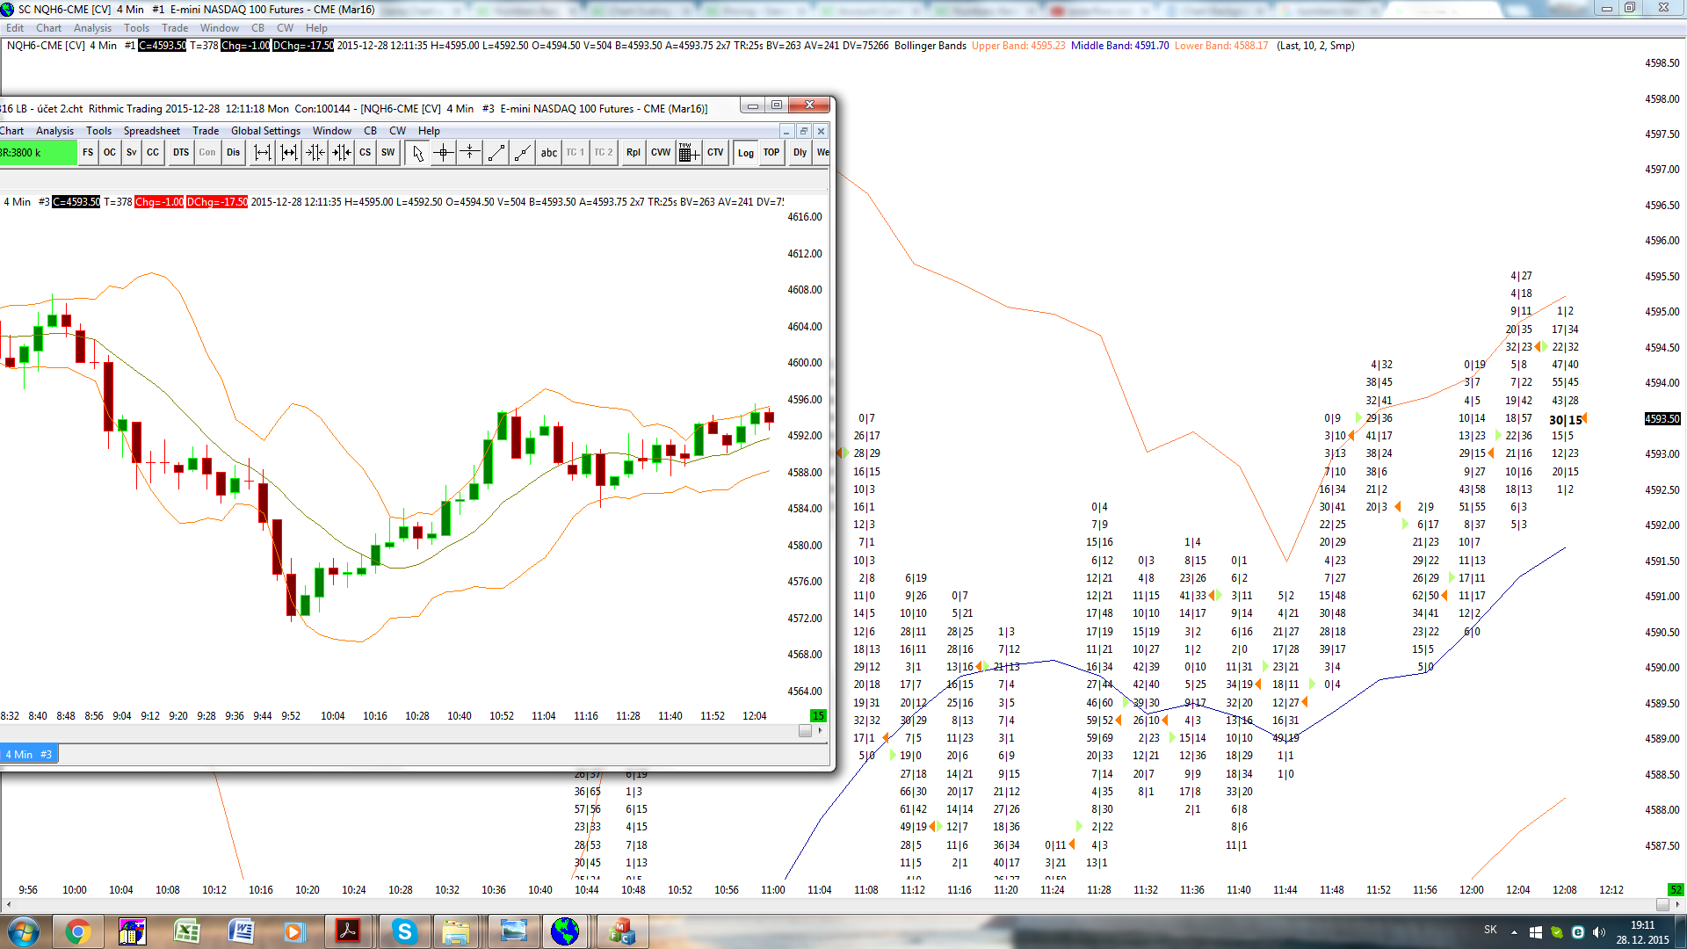Open the Global Settings menu
This screenshot has width=1687, height=949.
265,131
